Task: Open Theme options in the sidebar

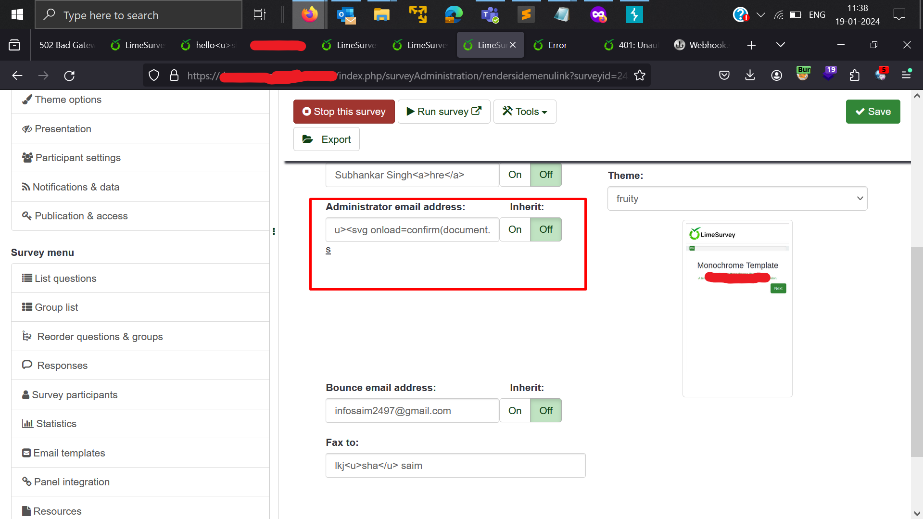Action: (140, 100)
